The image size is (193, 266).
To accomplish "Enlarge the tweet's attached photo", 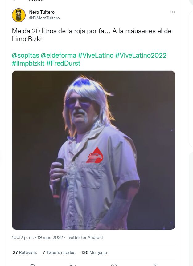I will (x=93, y=150).
